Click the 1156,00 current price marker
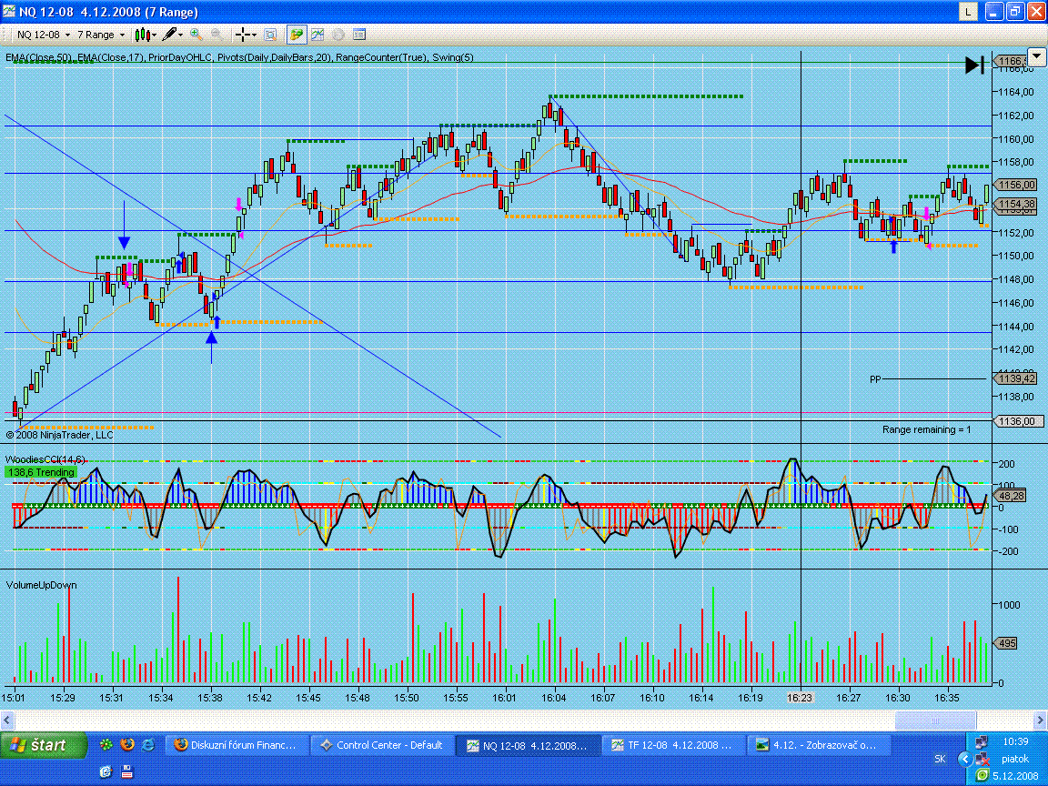This screenshot has width=1048, height=786. click(1016, 185)
